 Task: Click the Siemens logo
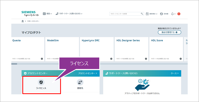[30, 14]
